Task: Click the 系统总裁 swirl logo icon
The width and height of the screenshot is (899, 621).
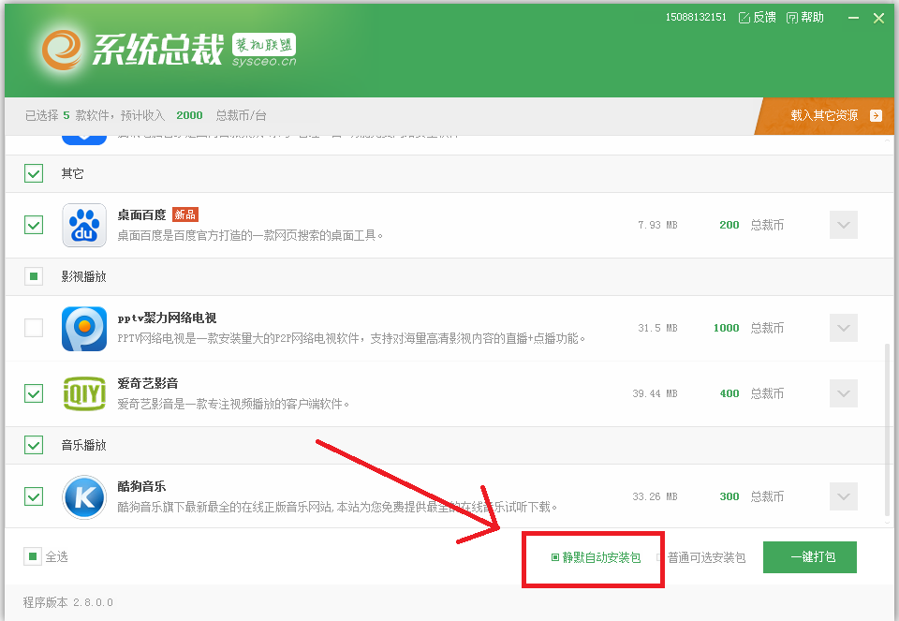Action: point(62,50)
